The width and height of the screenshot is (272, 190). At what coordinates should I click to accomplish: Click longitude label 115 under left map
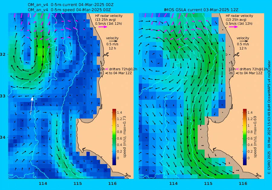click(x=78, y=183)
